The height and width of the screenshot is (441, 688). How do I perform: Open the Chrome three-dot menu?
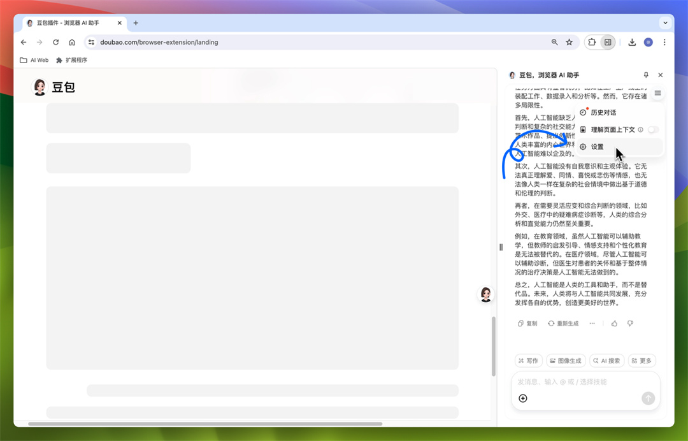coord(664,42)
